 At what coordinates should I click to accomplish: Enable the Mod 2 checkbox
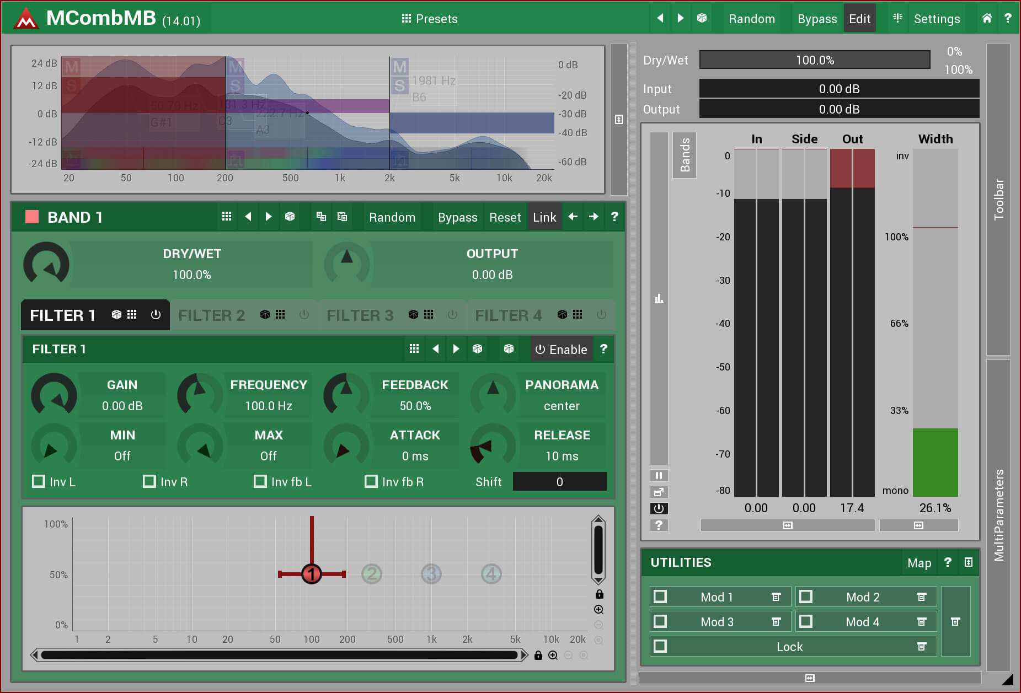pos(806,597)
